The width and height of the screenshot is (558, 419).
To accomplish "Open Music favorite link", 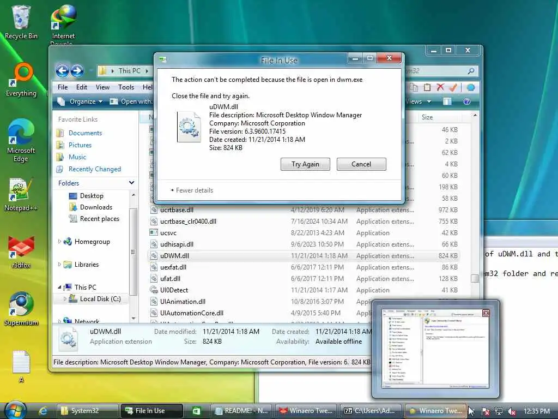I will click(x=77, y=157).
